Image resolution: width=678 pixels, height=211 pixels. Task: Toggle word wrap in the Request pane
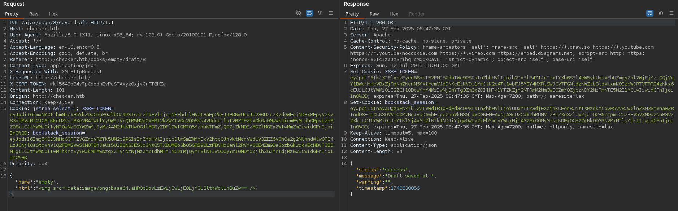pos(309,13)
